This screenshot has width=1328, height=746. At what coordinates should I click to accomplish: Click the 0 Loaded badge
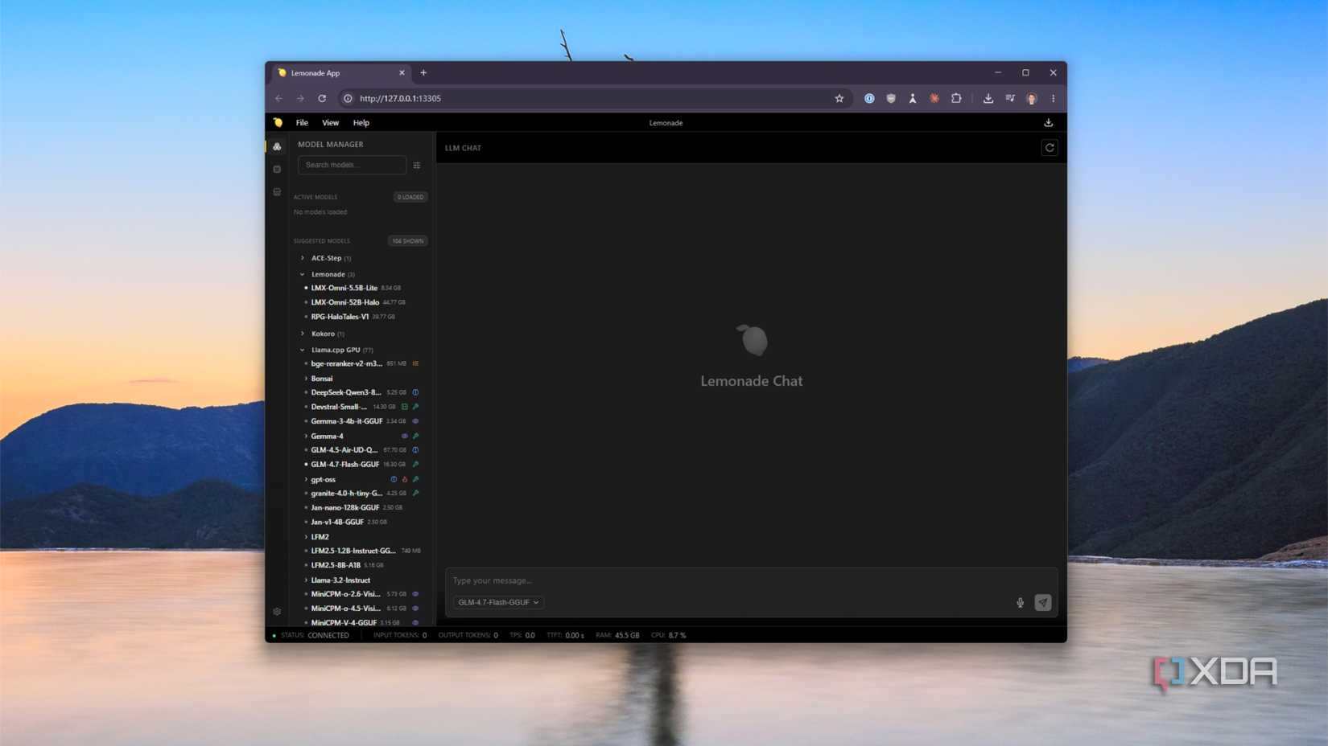[410, 197]
